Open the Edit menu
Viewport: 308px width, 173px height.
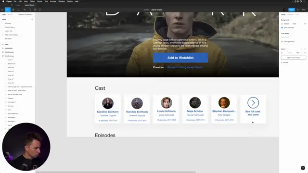(x=20, y=1)
